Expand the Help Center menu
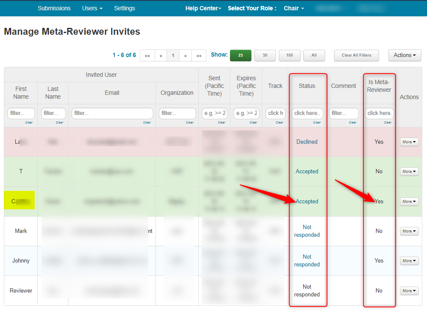Screen dimensions: 427x311 [203, 8]
